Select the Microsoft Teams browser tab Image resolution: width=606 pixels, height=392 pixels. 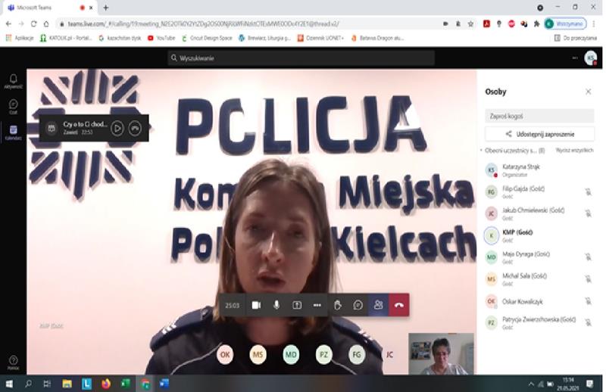(x=49, y=8)
